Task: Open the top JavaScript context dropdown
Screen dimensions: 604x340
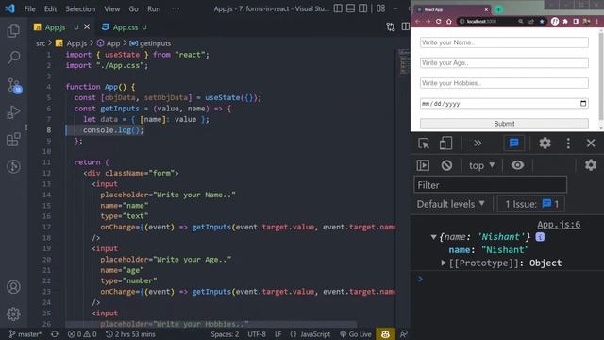Action: pyautogui.click(x=481, y=166)
